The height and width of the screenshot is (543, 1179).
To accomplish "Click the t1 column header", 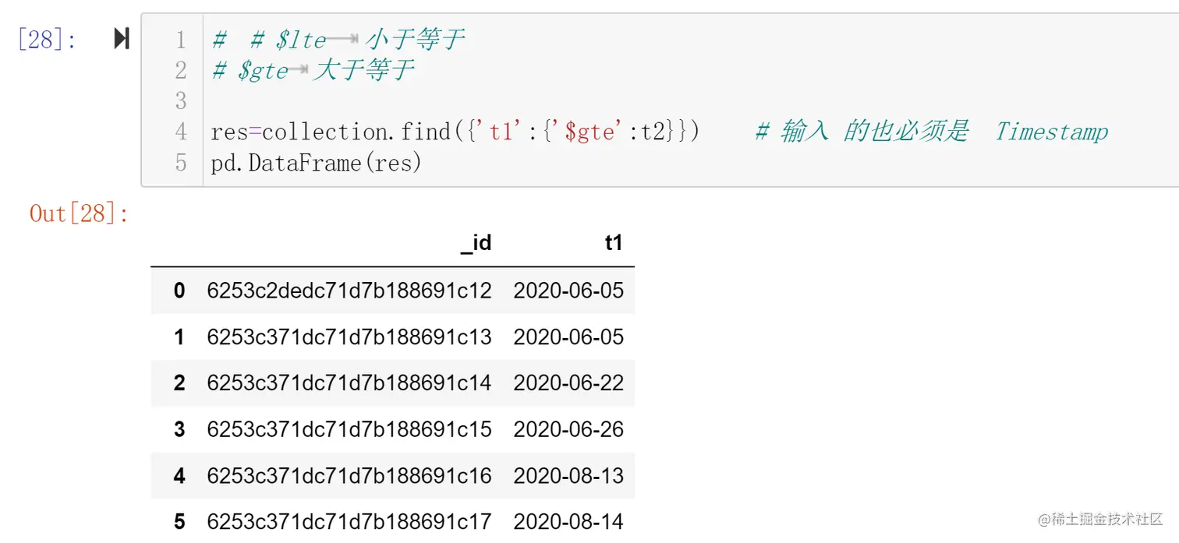I will (x=614, y=244).
